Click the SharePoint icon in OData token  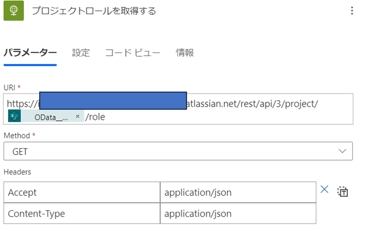click(x=15, y=117)
